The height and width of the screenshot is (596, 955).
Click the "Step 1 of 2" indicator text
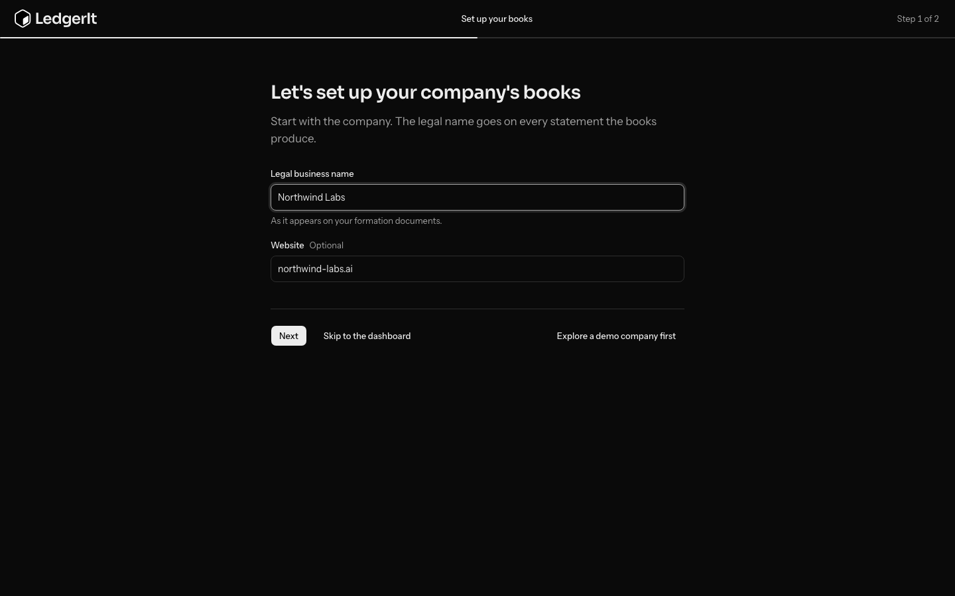[918, 19]
